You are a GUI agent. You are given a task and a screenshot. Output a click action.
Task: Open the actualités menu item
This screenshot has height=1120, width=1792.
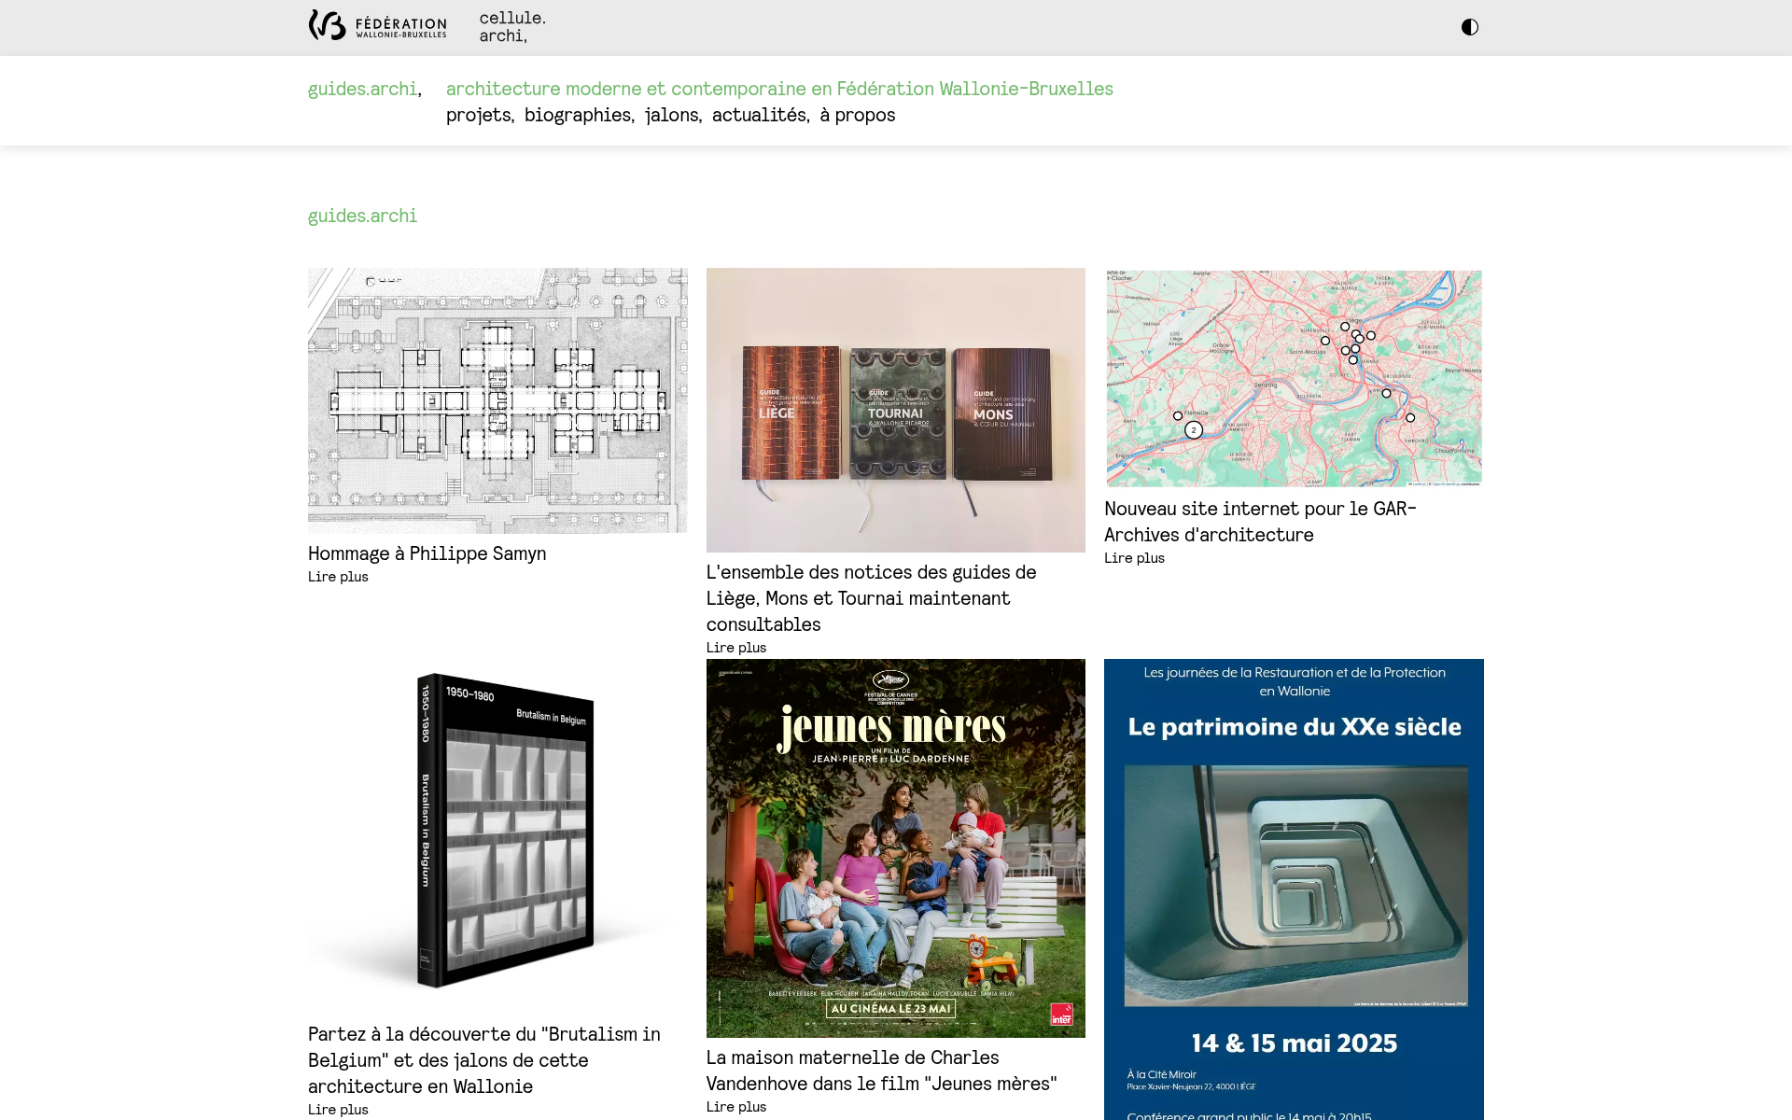point(759,115)
